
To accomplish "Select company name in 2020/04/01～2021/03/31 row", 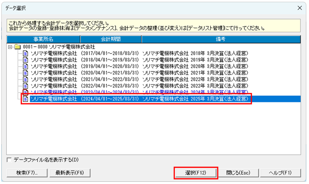I will coord(54,73).
